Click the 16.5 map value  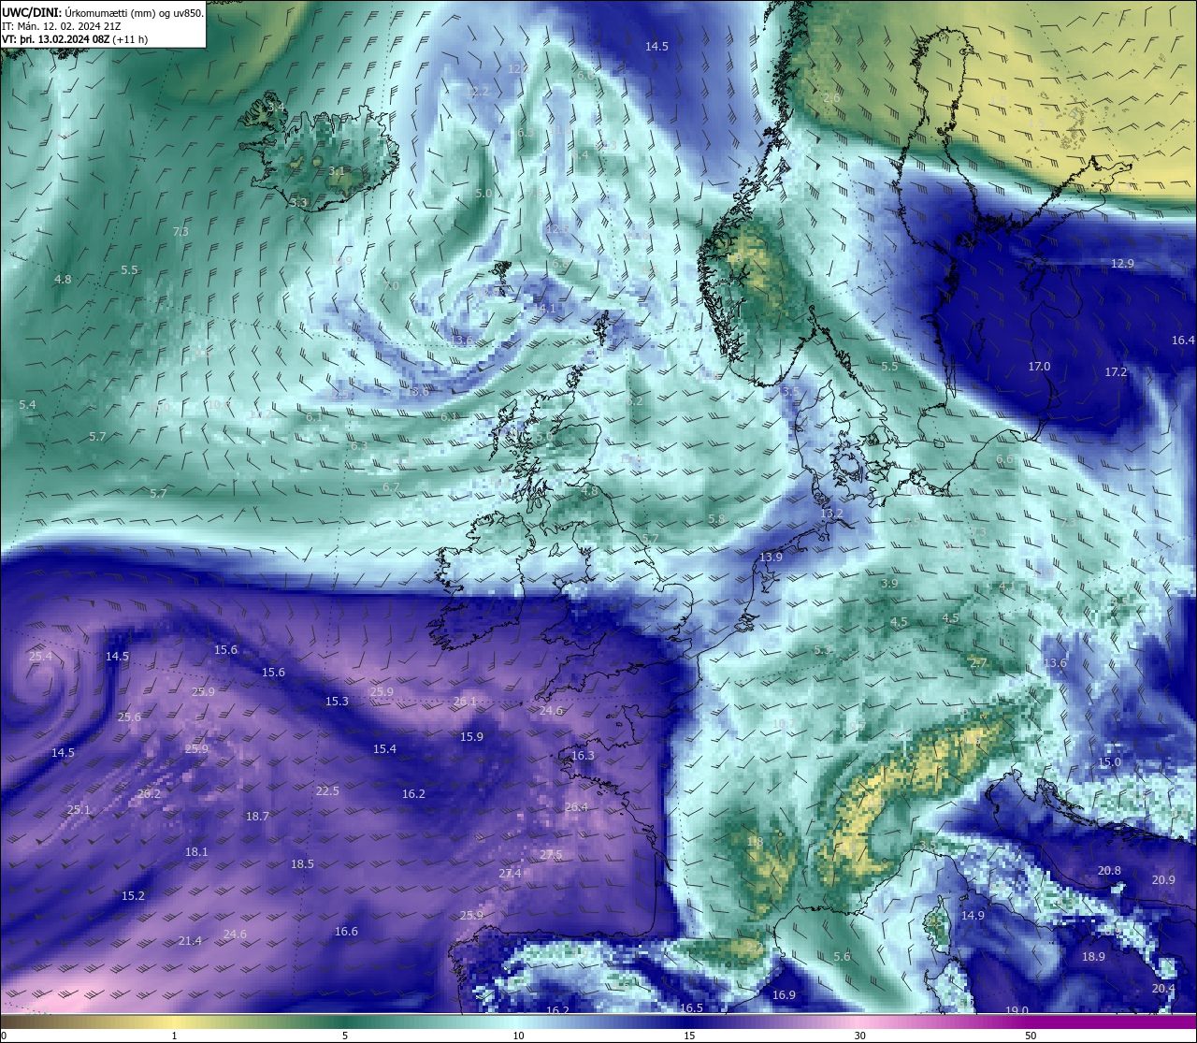click(x=691, y=1007)
